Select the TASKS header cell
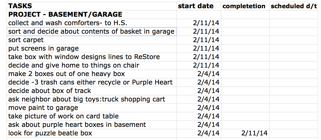Screen dimensions: 321x140 [x=92, y=6]
